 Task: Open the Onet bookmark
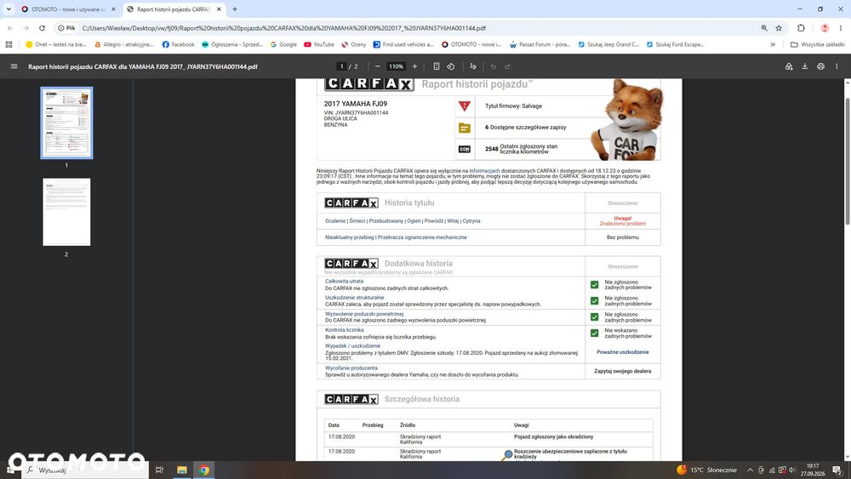point(55,44)
